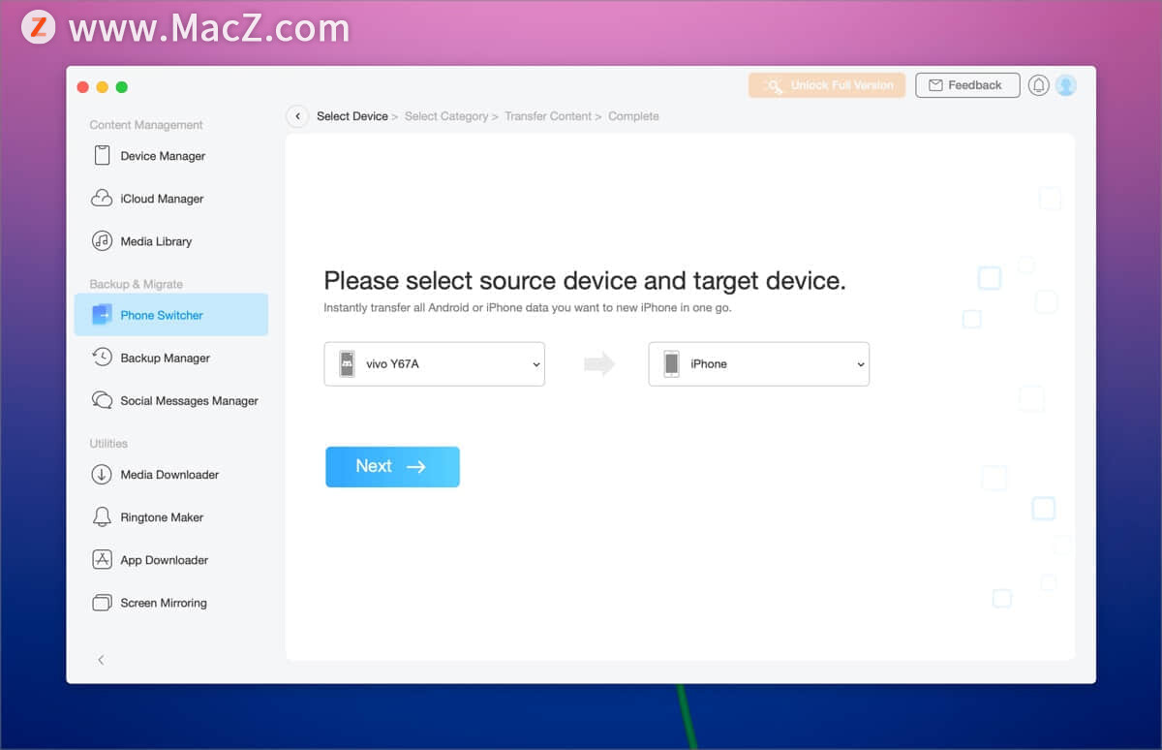Screen dimensions: 1162x750
Task: Click the Complete breadcrumb step
Action: click(633, 116)
